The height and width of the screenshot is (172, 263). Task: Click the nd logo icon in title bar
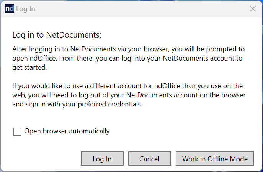(10, 8)
